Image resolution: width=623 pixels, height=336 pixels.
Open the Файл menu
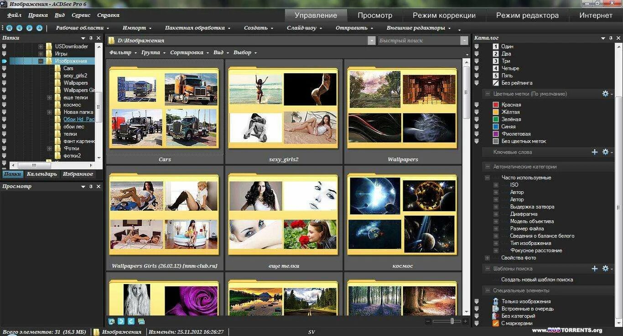pyautogui.click(x=14, y=15)
